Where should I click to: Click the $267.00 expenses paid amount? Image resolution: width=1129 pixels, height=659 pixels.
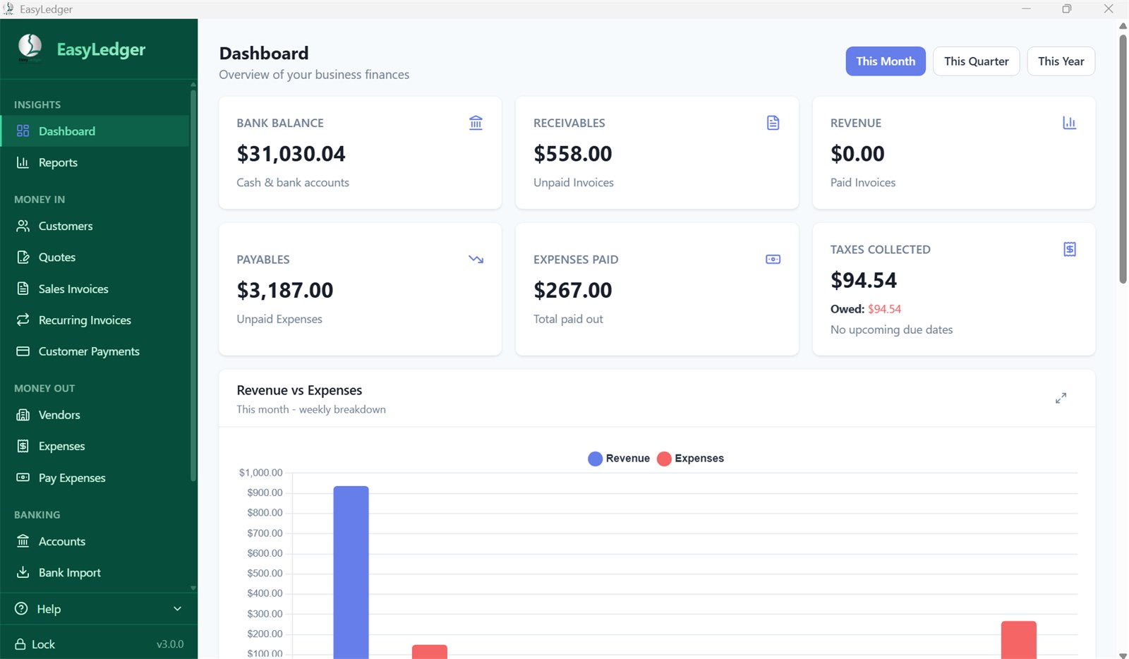[573, 290]
